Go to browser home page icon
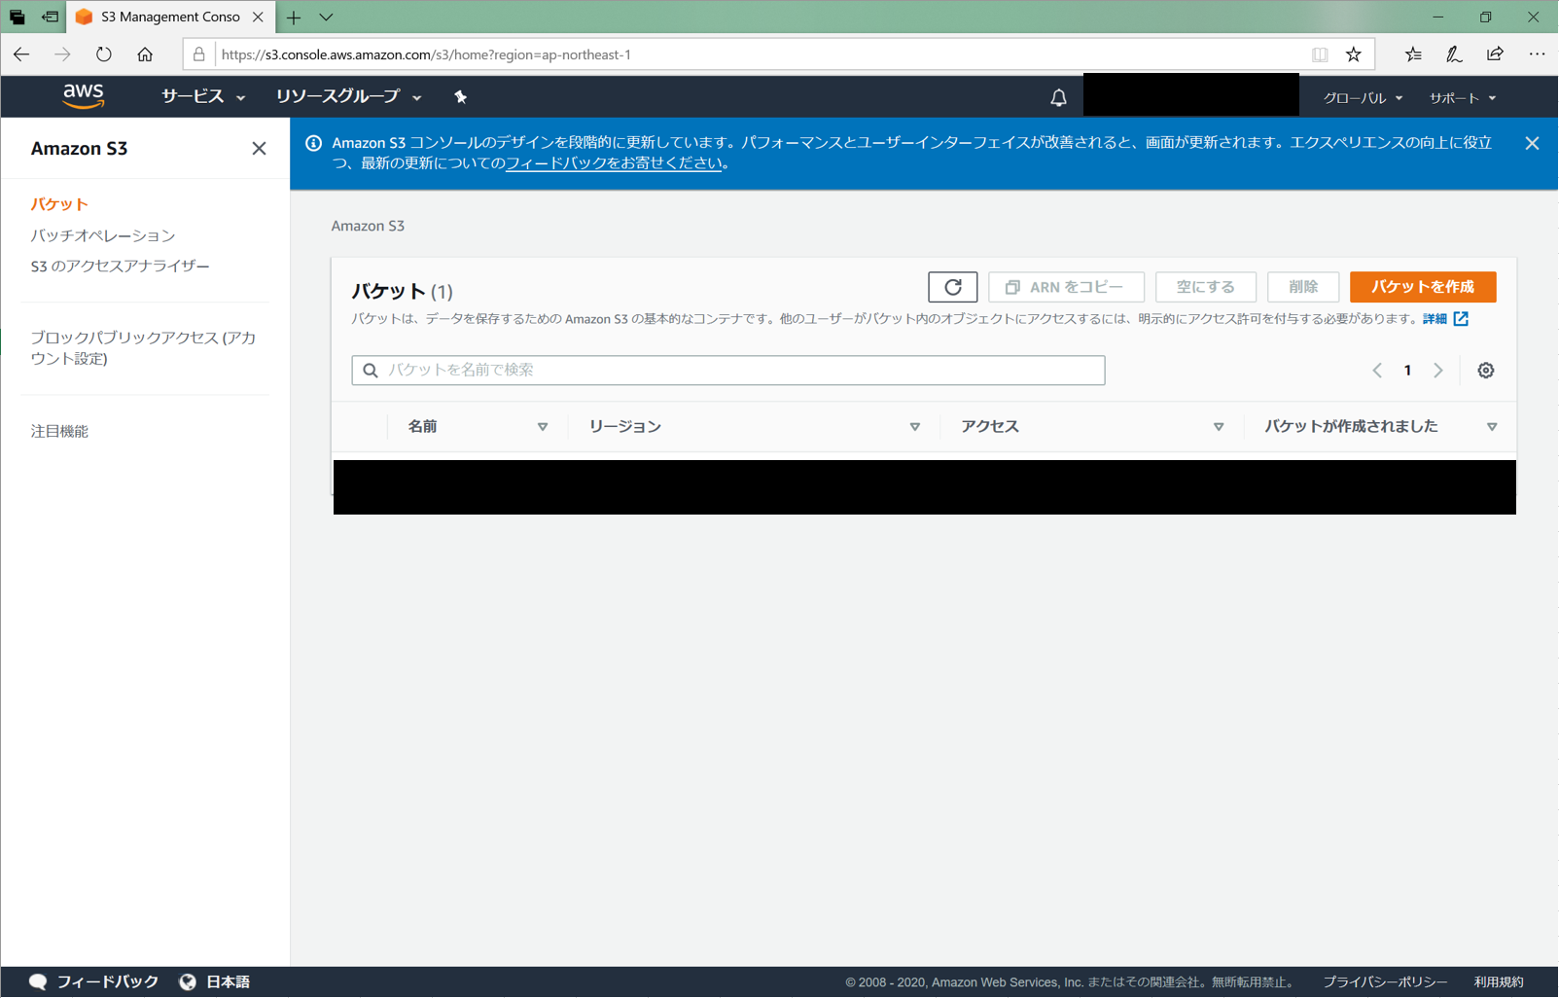 [x=145, y=54]
